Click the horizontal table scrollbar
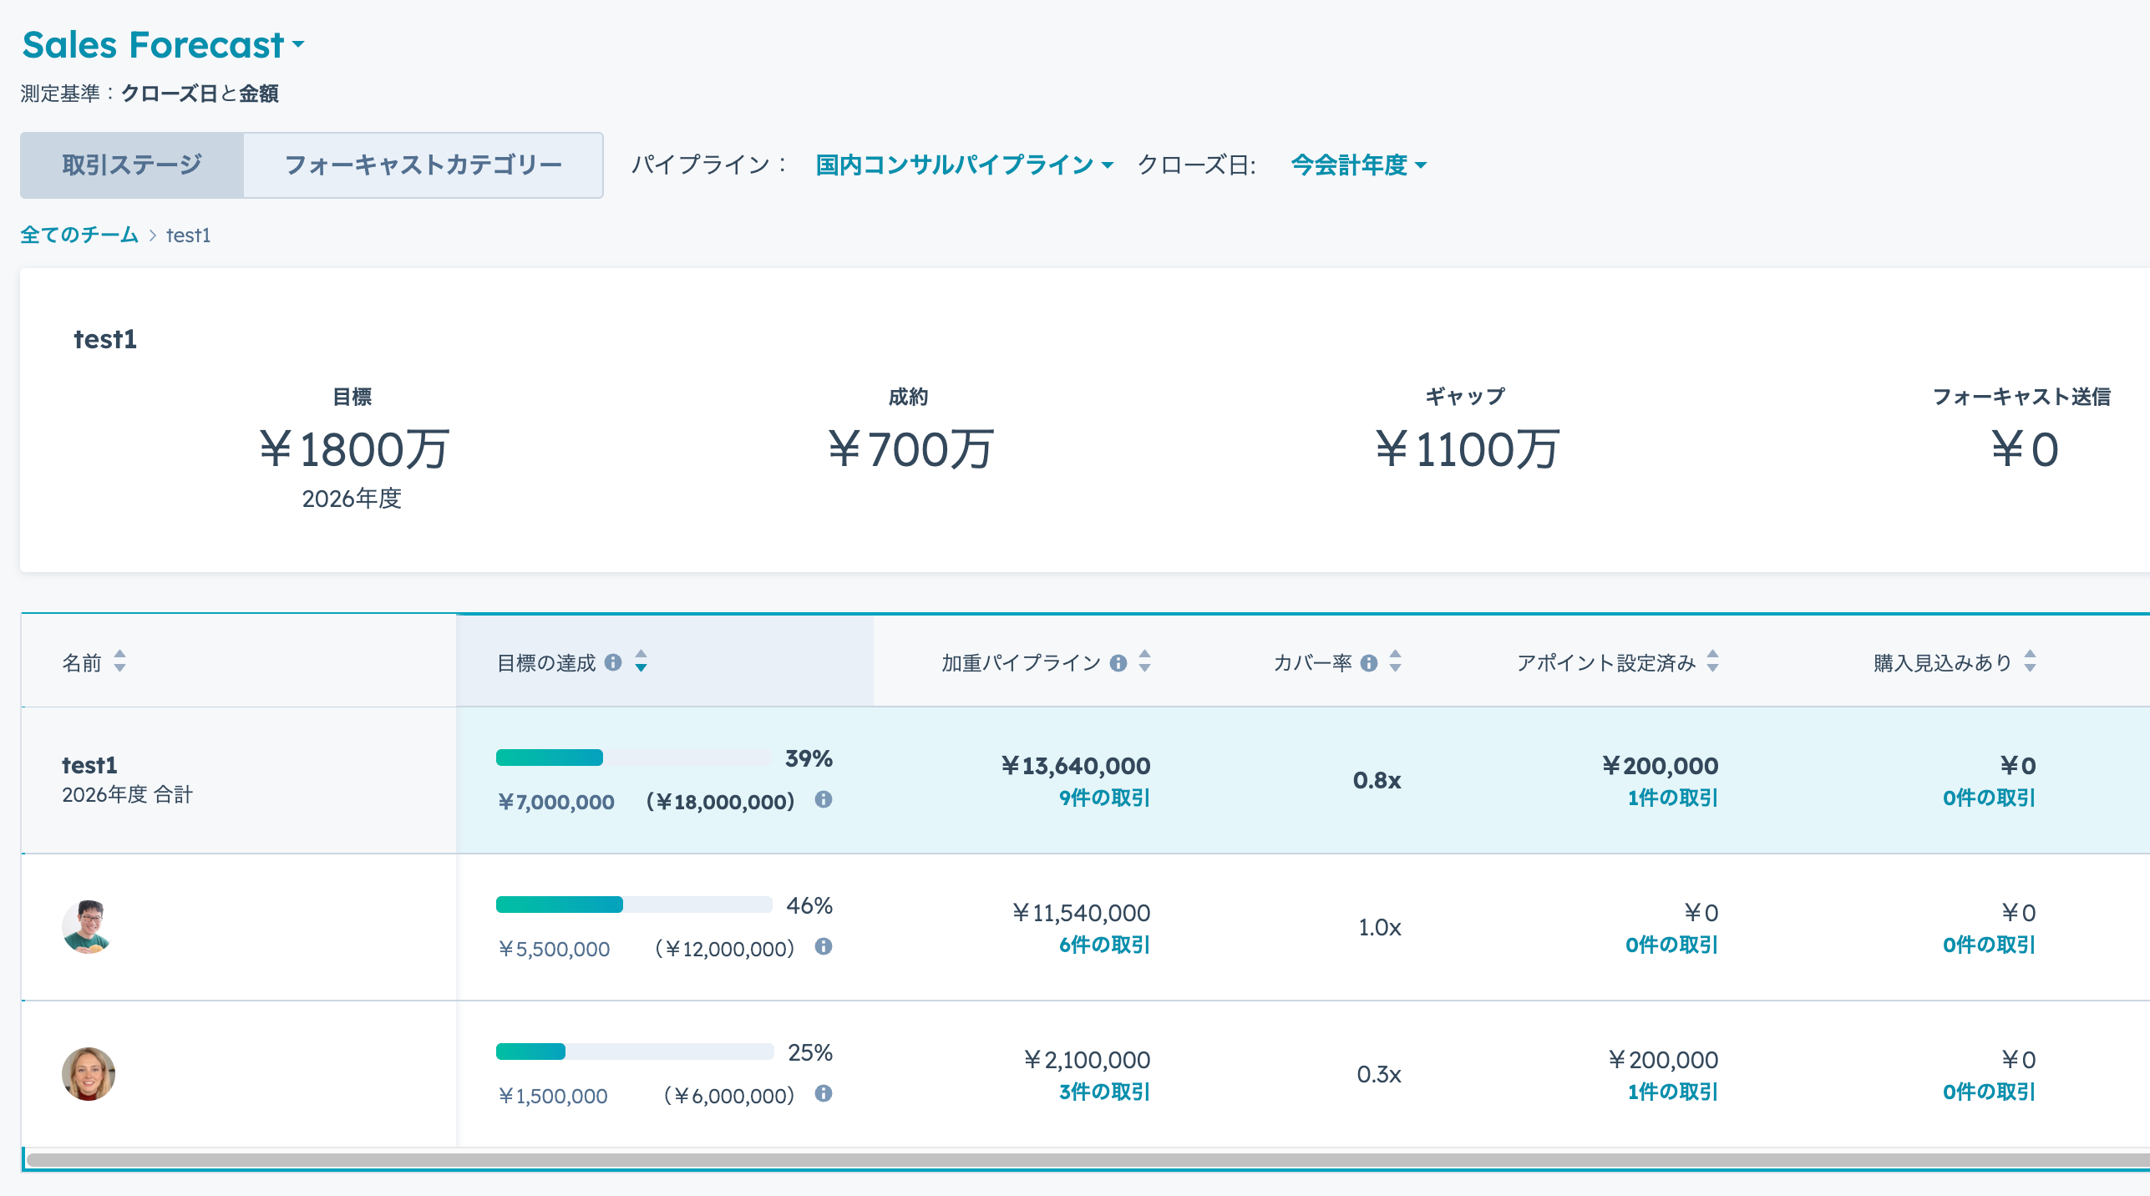Image resolution: width=2150 pixels, height=1196 pixels. pyautogui.click(x=1086, y=1159)
